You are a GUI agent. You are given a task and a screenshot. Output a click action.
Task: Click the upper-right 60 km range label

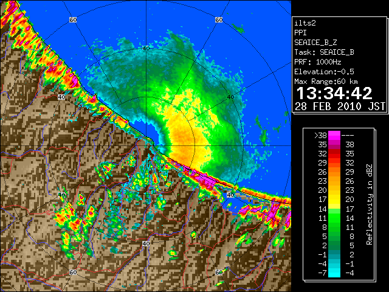[x=219, y=19]
